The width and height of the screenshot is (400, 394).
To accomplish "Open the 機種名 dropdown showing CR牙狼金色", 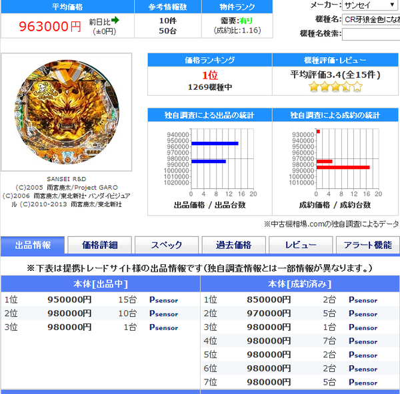I will coord(371,19).
